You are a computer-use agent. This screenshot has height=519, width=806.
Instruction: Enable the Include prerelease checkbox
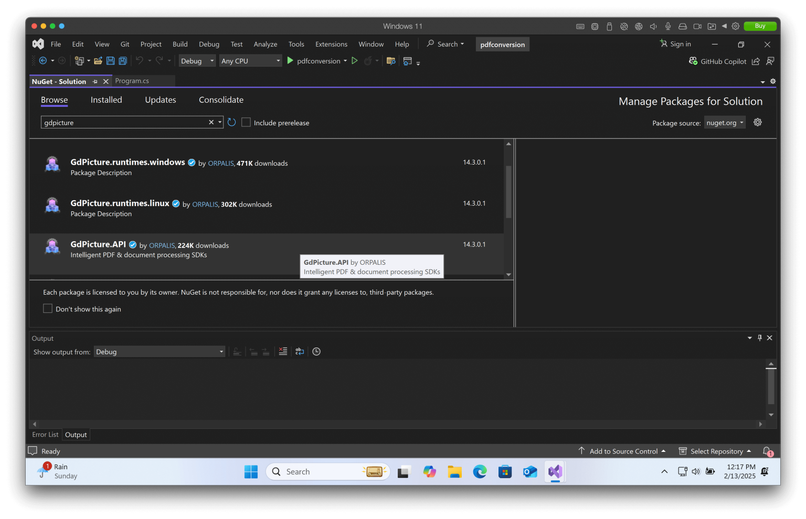(246, 122)
